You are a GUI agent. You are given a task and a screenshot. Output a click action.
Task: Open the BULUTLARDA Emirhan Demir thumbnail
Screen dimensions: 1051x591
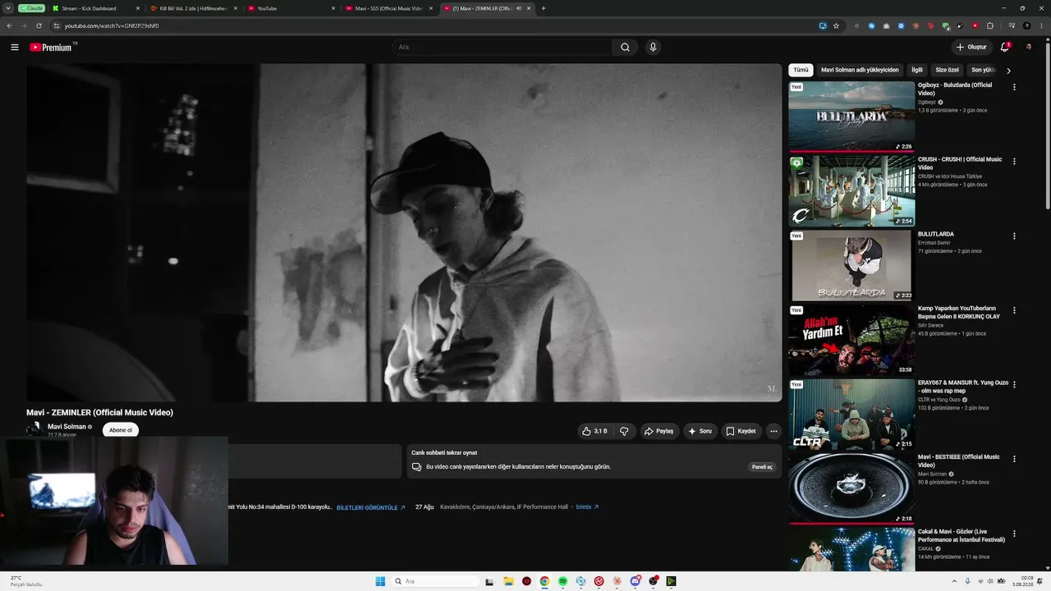[851, 265]
